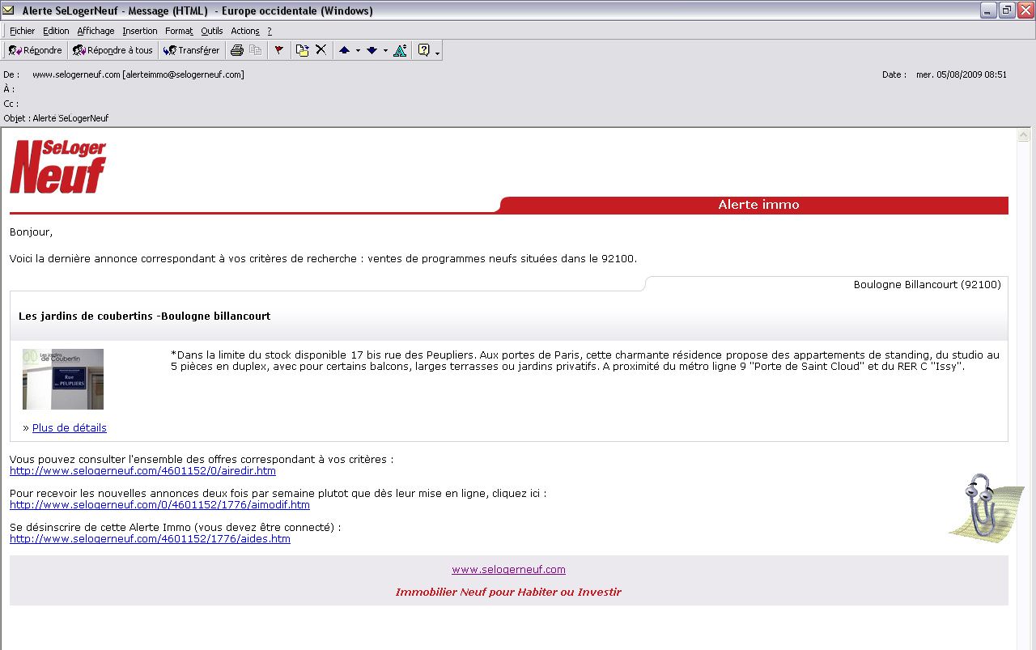1036x650 pixels.
Task: Click the help question mark icon
Action: [x=423, y=50]
